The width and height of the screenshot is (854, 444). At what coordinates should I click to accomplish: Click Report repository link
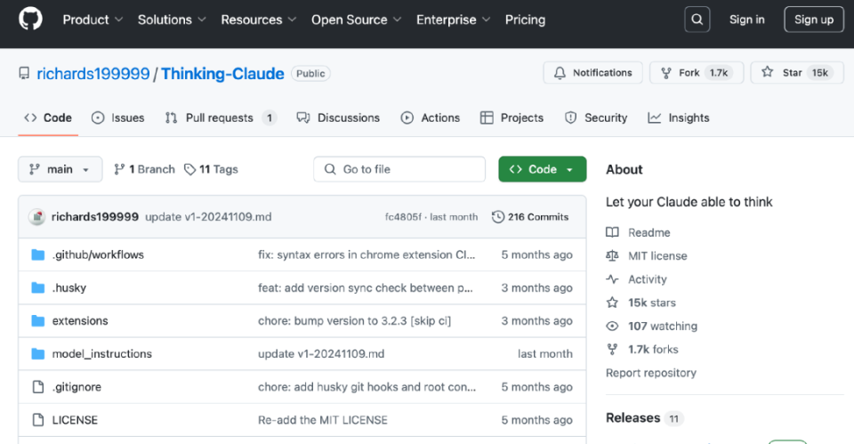tap(651, 373)
